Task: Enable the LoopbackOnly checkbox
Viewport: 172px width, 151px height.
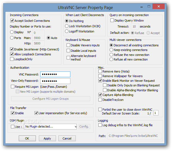Action: point(12,59)
